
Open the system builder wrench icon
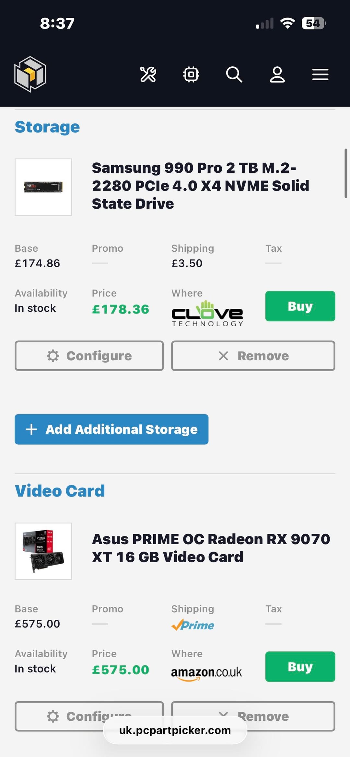tap(148, 75)
